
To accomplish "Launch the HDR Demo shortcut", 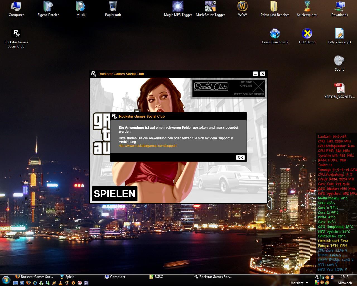I will pos(307,36).
